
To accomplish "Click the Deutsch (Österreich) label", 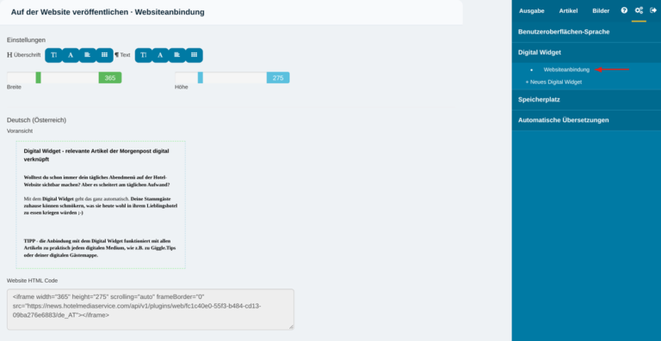I will point(36,120).
